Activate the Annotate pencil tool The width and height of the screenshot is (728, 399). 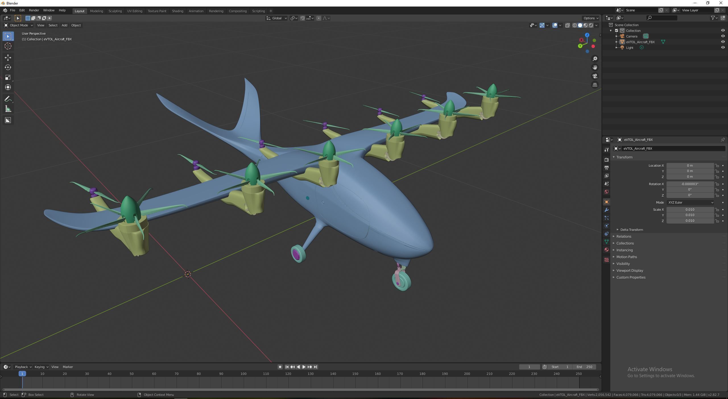(x=8, y=99)
